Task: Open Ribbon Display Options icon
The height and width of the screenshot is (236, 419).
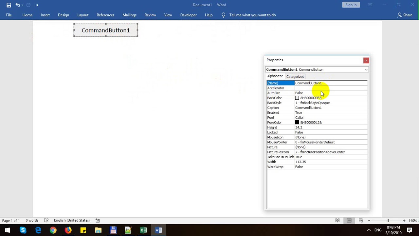Action: (x=370, y=5)
